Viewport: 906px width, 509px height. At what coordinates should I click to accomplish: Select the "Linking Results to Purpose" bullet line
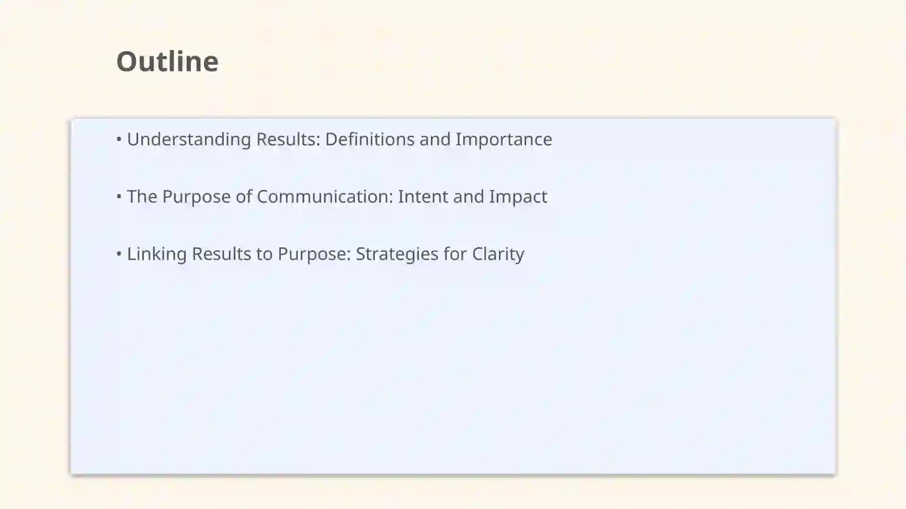[x=320, y=254]
